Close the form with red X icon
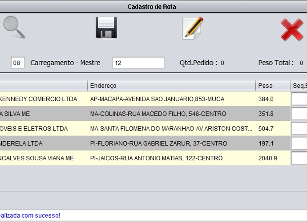Viewport: 307px width, 222px height. (292, 29)
